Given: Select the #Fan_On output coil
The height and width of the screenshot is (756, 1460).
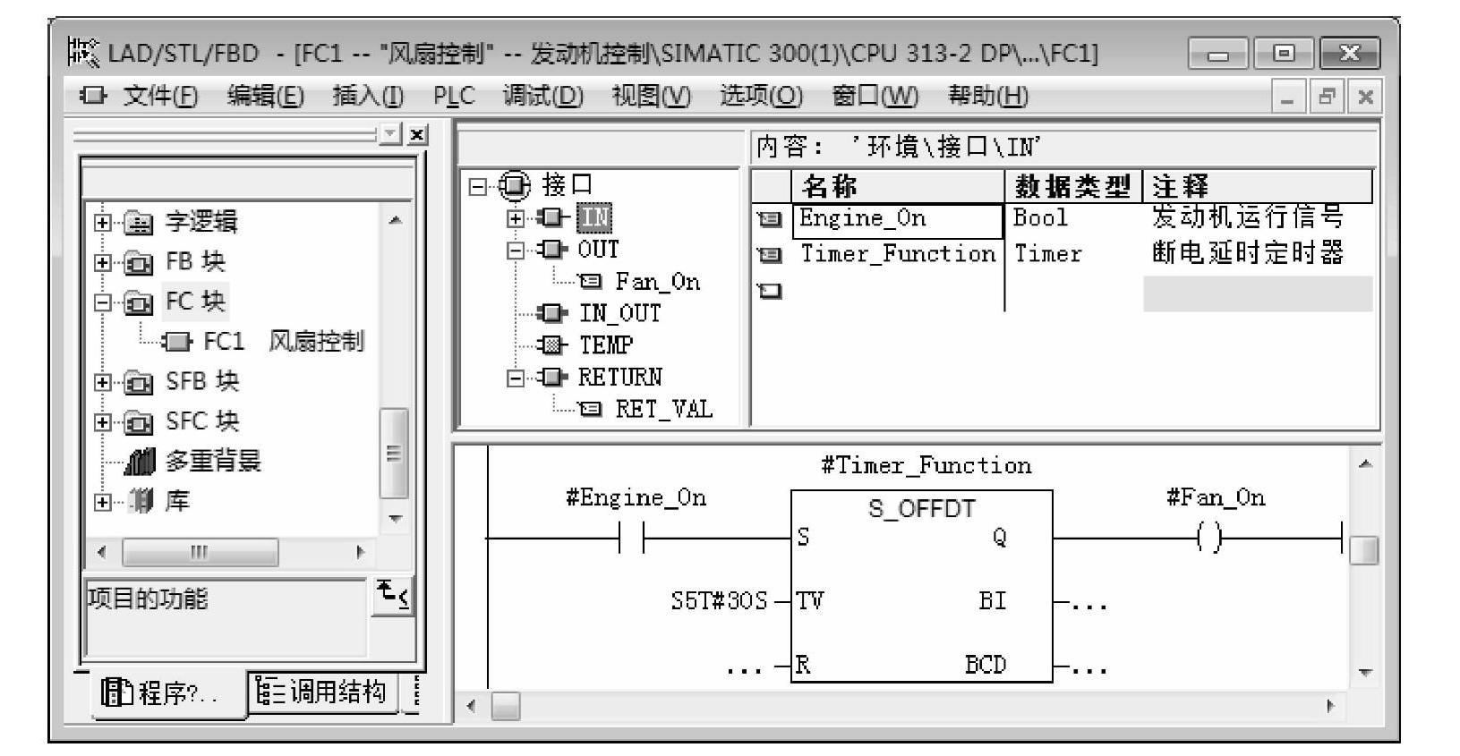Looking at the screenshot, I should [x=1209, y=539].
